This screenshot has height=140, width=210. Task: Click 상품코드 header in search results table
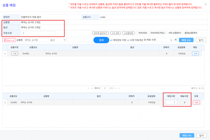pos(33,47)
